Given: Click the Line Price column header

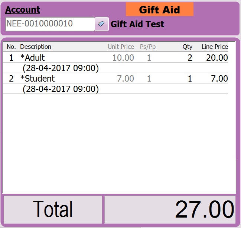Looking at the screenshot, I should point(215,47).
